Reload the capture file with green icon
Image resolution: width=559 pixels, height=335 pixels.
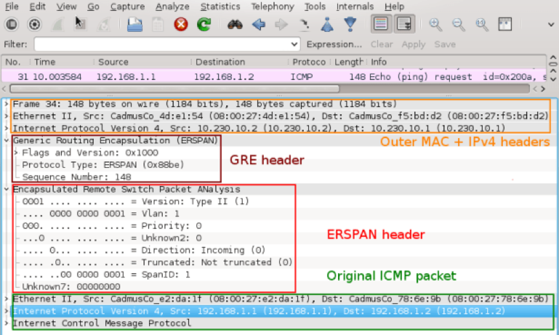[204, 25]
